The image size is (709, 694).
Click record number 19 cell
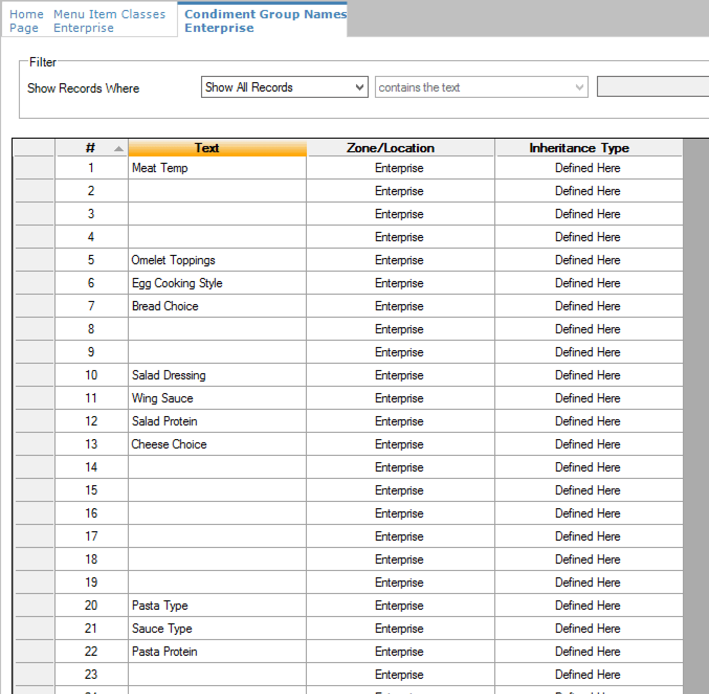(92, 583)
